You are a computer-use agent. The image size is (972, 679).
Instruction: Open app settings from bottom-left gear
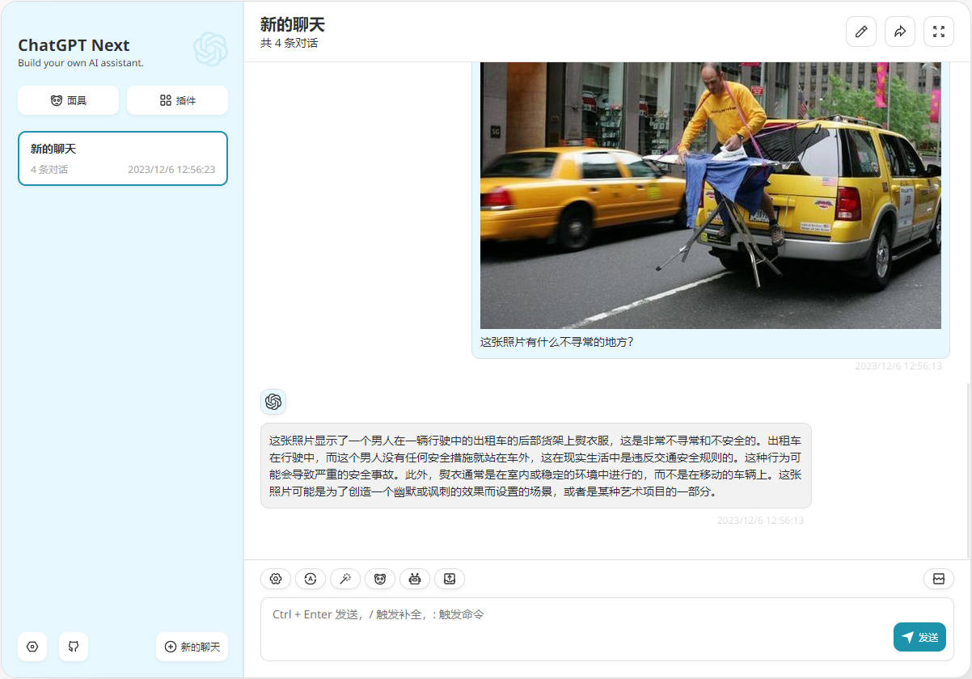[x=32, y=647]
